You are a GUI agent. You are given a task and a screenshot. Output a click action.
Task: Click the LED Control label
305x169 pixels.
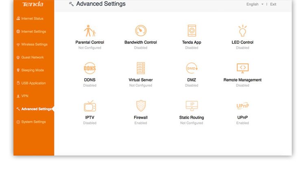tap(242, 42)
